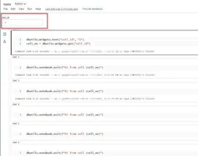This screenshot has height=156, width=198.
Task: Open the table of contents sidebar icon
Action: [5, 34]
